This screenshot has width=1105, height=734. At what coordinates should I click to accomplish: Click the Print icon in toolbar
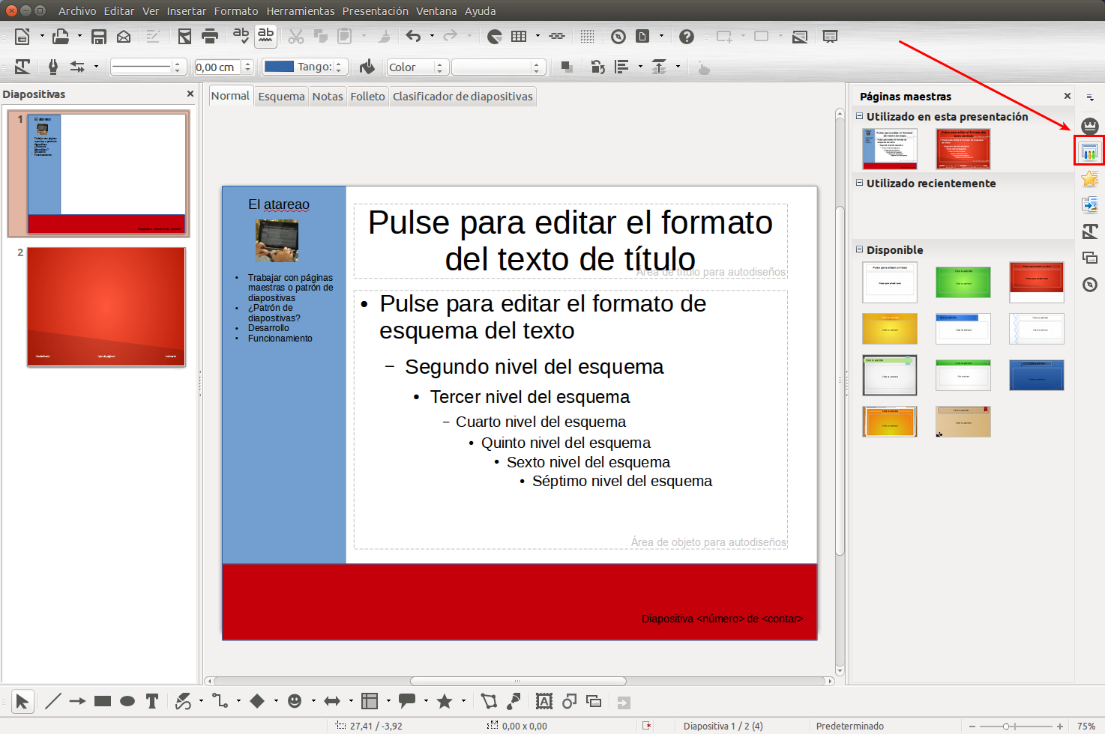[x=210, y=37]
